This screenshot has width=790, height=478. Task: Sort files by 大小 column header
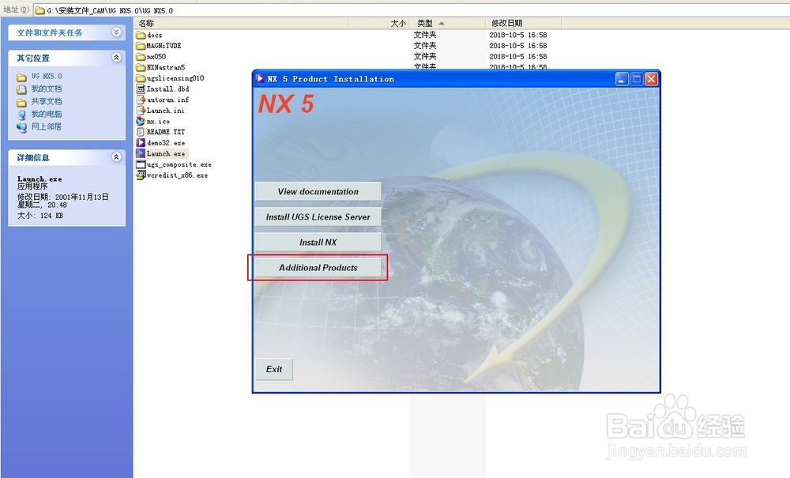click(x=379, y=23)
